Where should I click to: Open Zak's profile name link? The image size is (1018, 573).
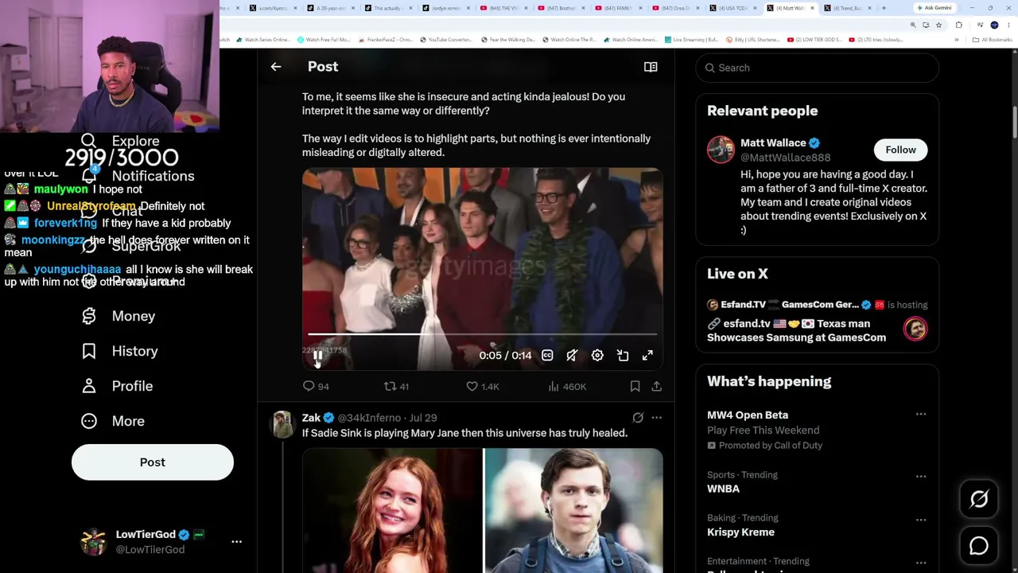point(311,418)
